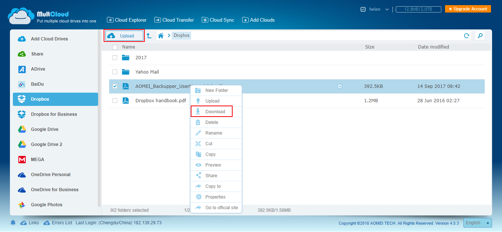Choose Properties from the context menu
Screen dimensions: 502x232
216,197
